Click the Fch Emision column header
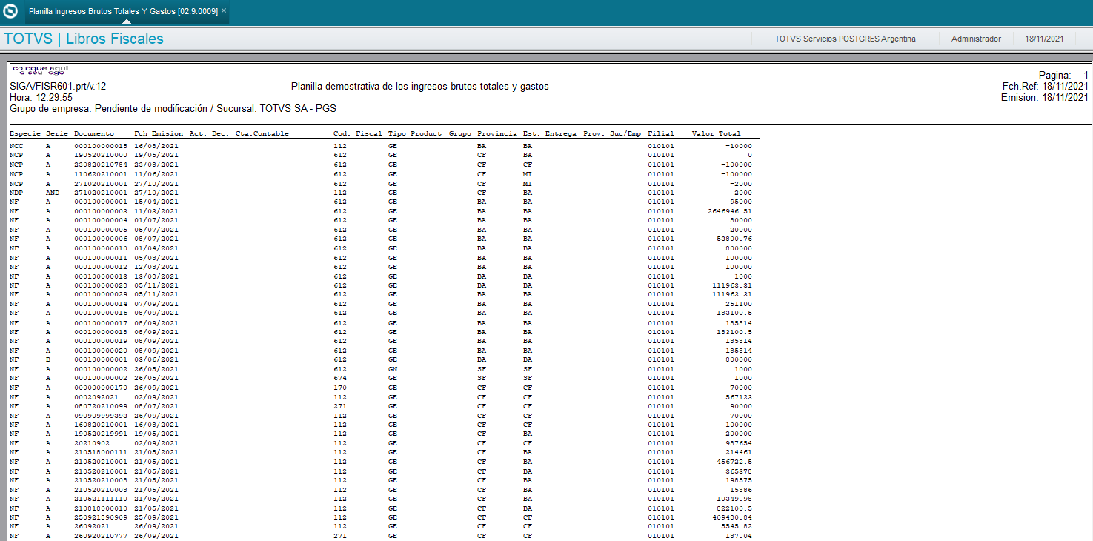This screenshot has height=541, width=1093. (159, 134)
